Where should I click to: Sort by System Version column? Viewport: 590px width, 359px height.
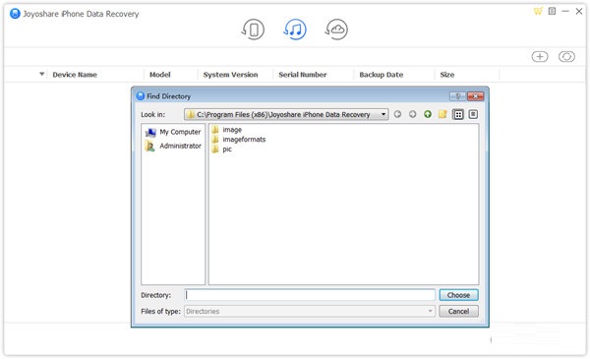pos(230,75)
